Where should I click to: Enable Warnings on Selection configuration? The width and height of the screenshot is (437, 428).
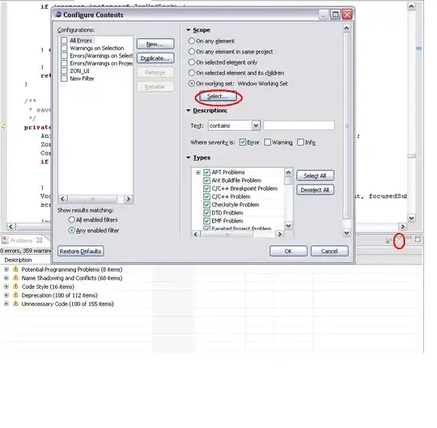click(x=64, y=48)
